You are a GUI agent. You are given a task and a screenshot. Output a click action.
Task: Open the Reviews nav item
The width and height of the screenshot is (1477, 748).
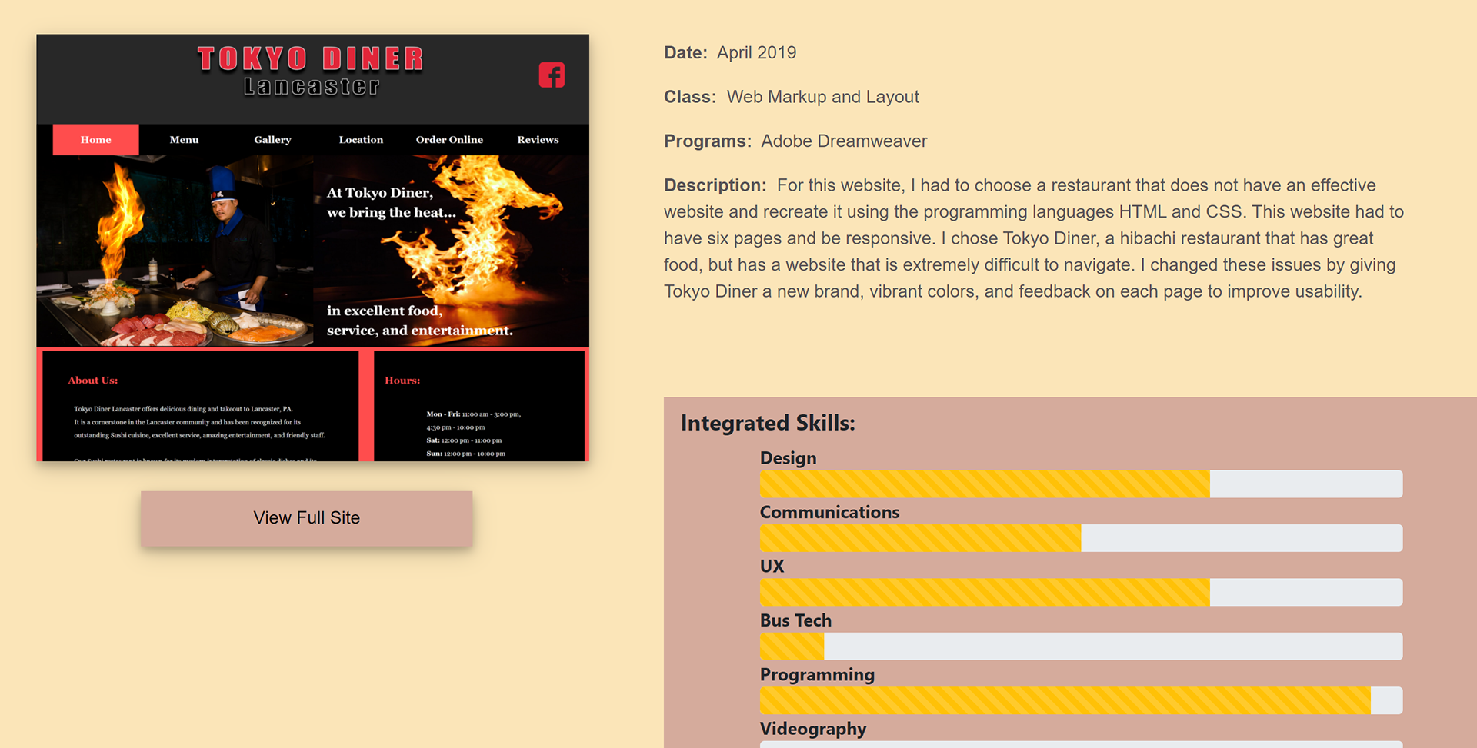[538, 140]
